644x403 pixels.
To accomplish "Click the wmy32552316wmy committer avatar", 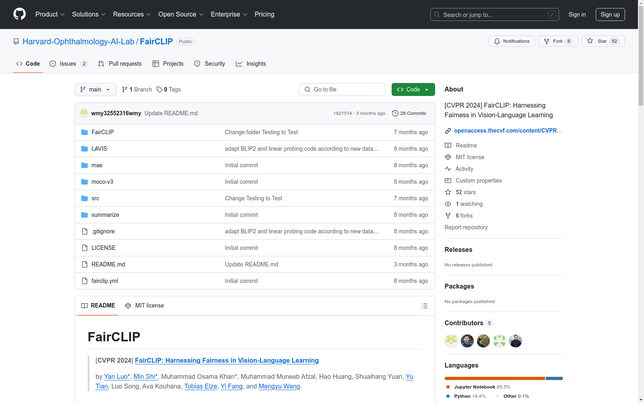I will [x=84, y=113].
